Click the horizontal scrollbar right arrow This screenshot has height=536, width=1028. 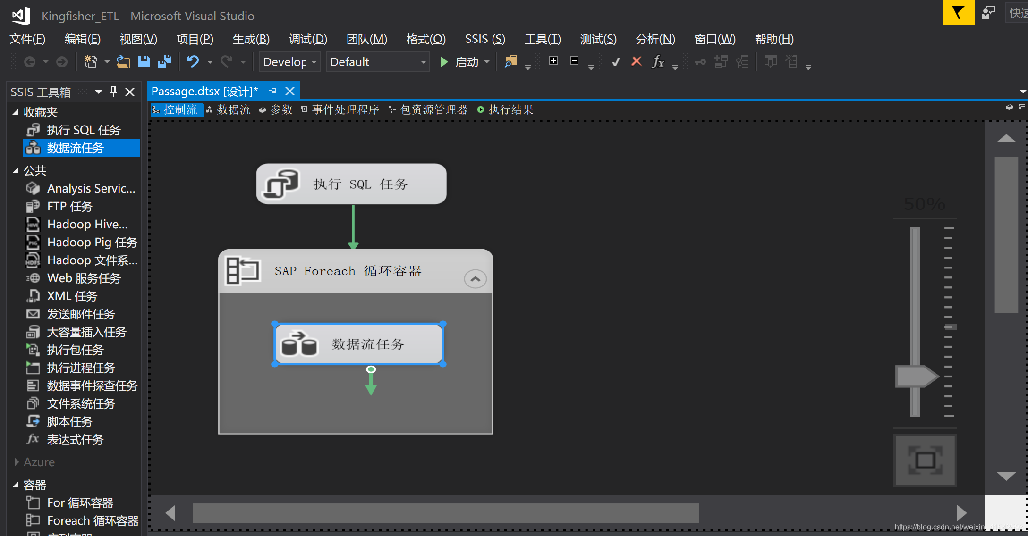click(x=962, y=513)
